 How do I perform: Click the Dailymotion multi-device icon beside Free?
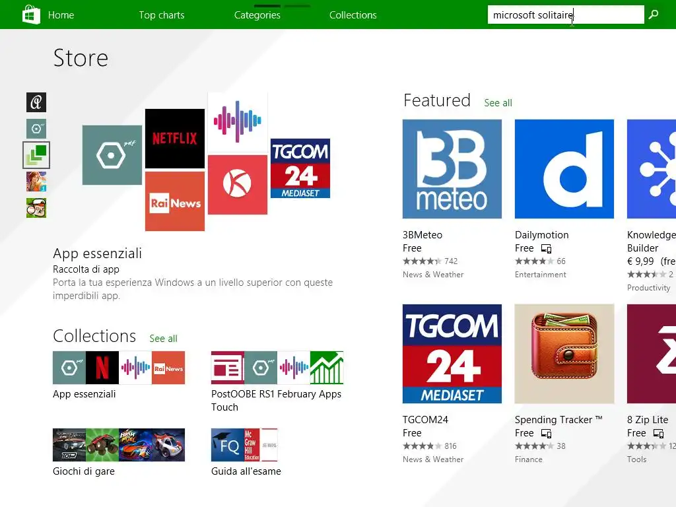coord(546,249)
